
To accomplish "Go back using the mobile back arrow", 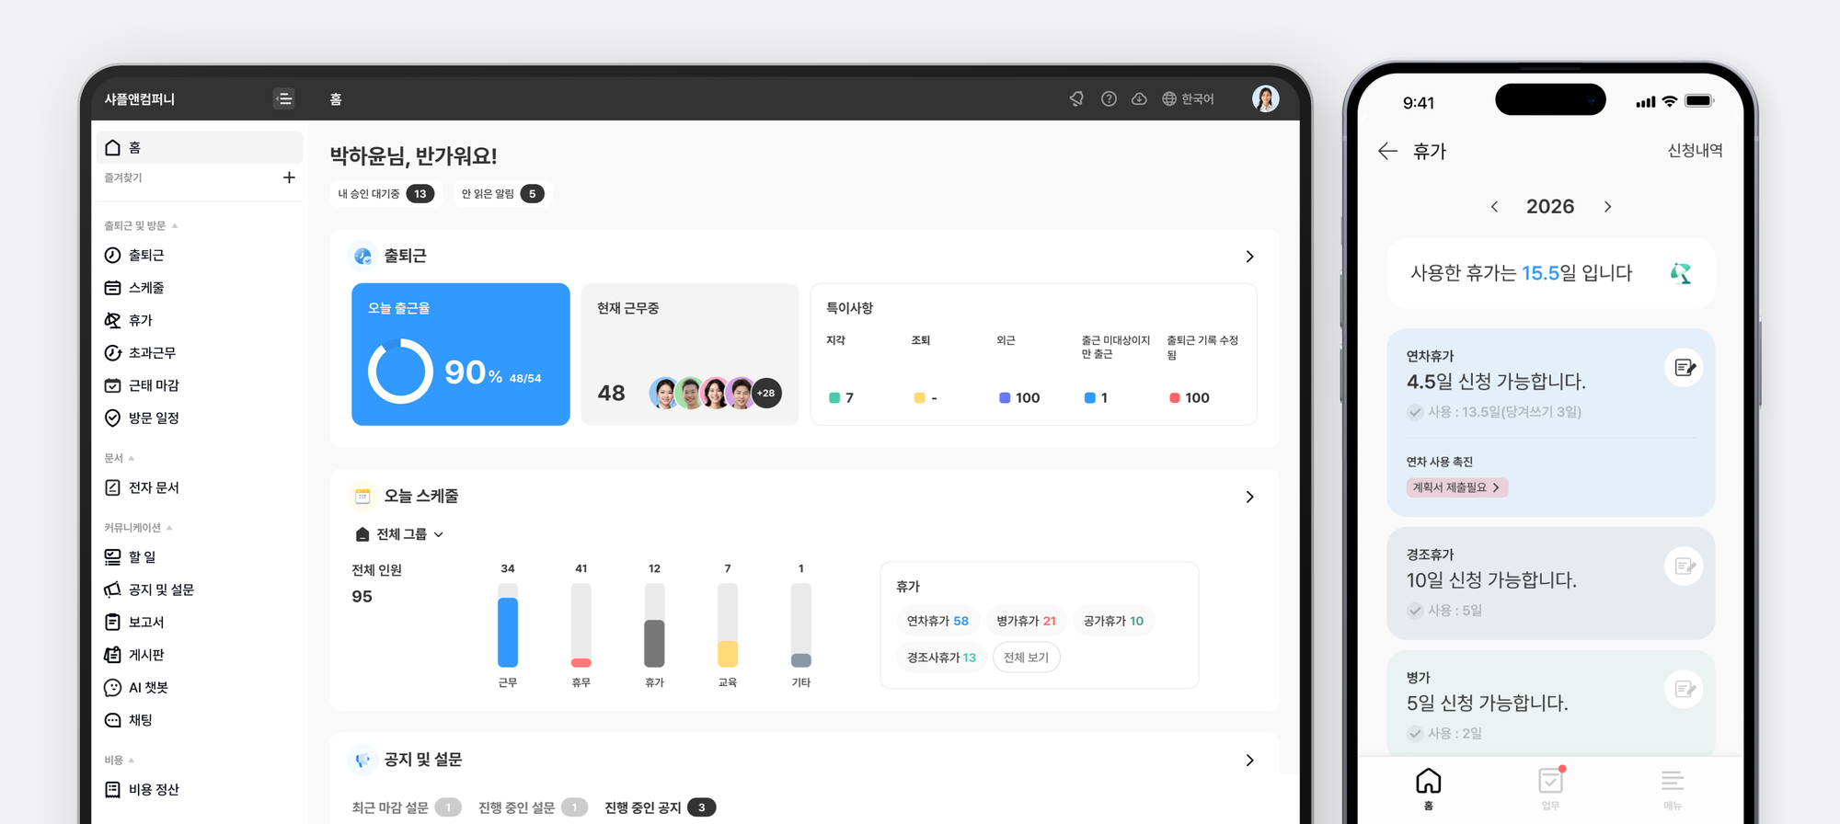I will click(1387, 151).
